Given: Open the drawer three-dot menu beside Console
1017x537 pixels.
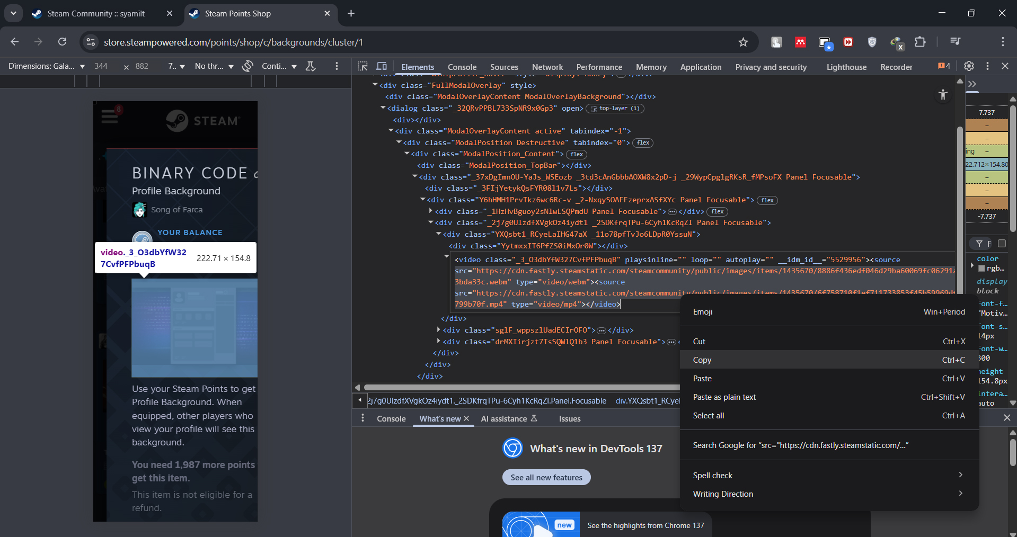Looking at the screenshot, I should tap(362, 418).
